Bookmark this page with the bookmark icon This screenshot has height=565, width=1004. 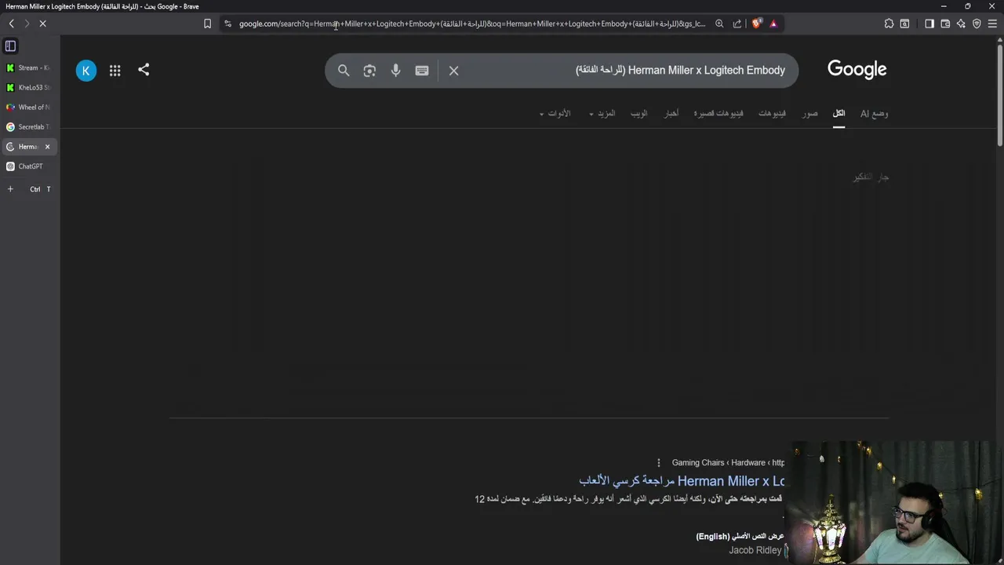click(207, 24)
